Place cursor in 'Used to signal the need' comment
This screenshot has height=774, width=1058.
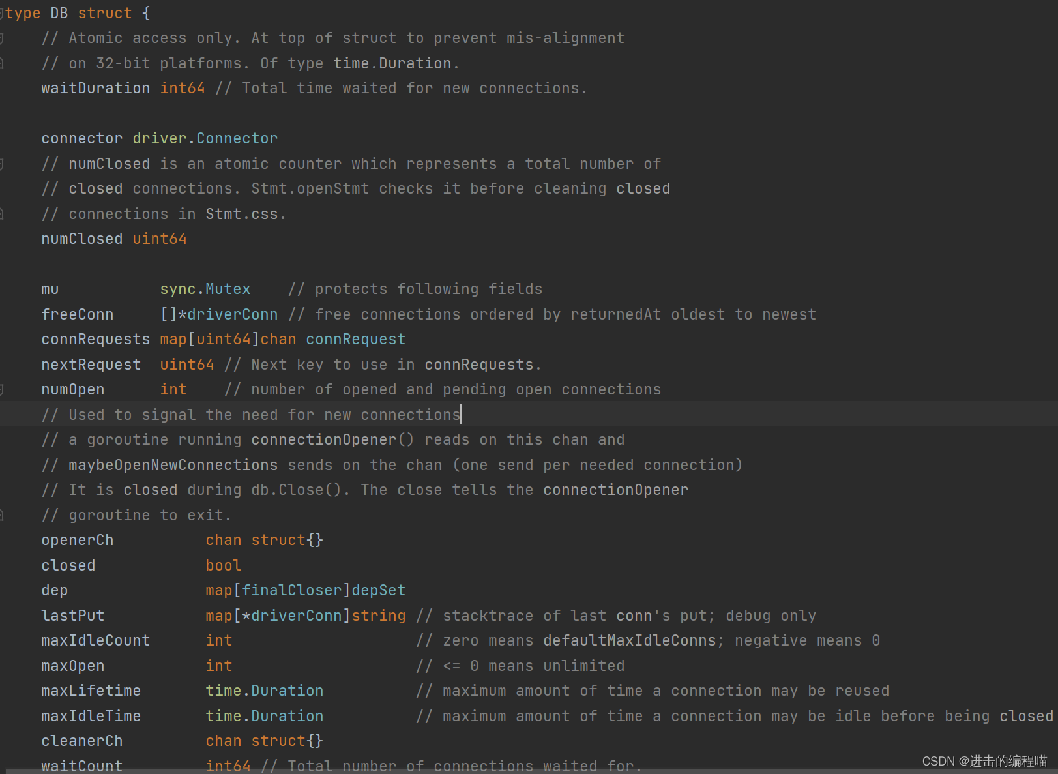[251, 415]
